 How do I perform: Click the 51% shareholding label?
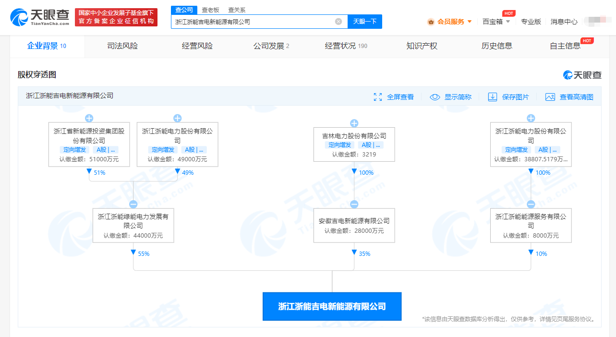click(99, 173)
